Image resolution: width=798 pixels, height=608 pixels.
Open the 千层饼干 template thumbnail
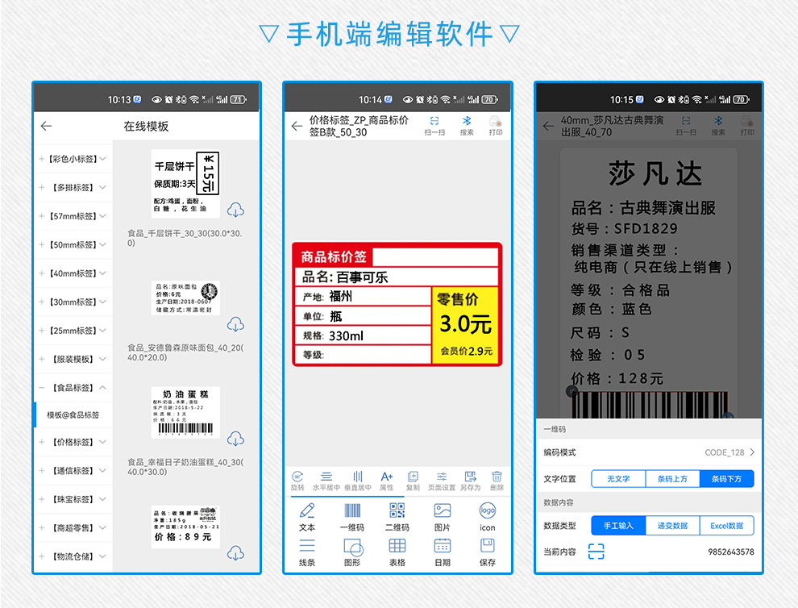(x=185, y=183)
